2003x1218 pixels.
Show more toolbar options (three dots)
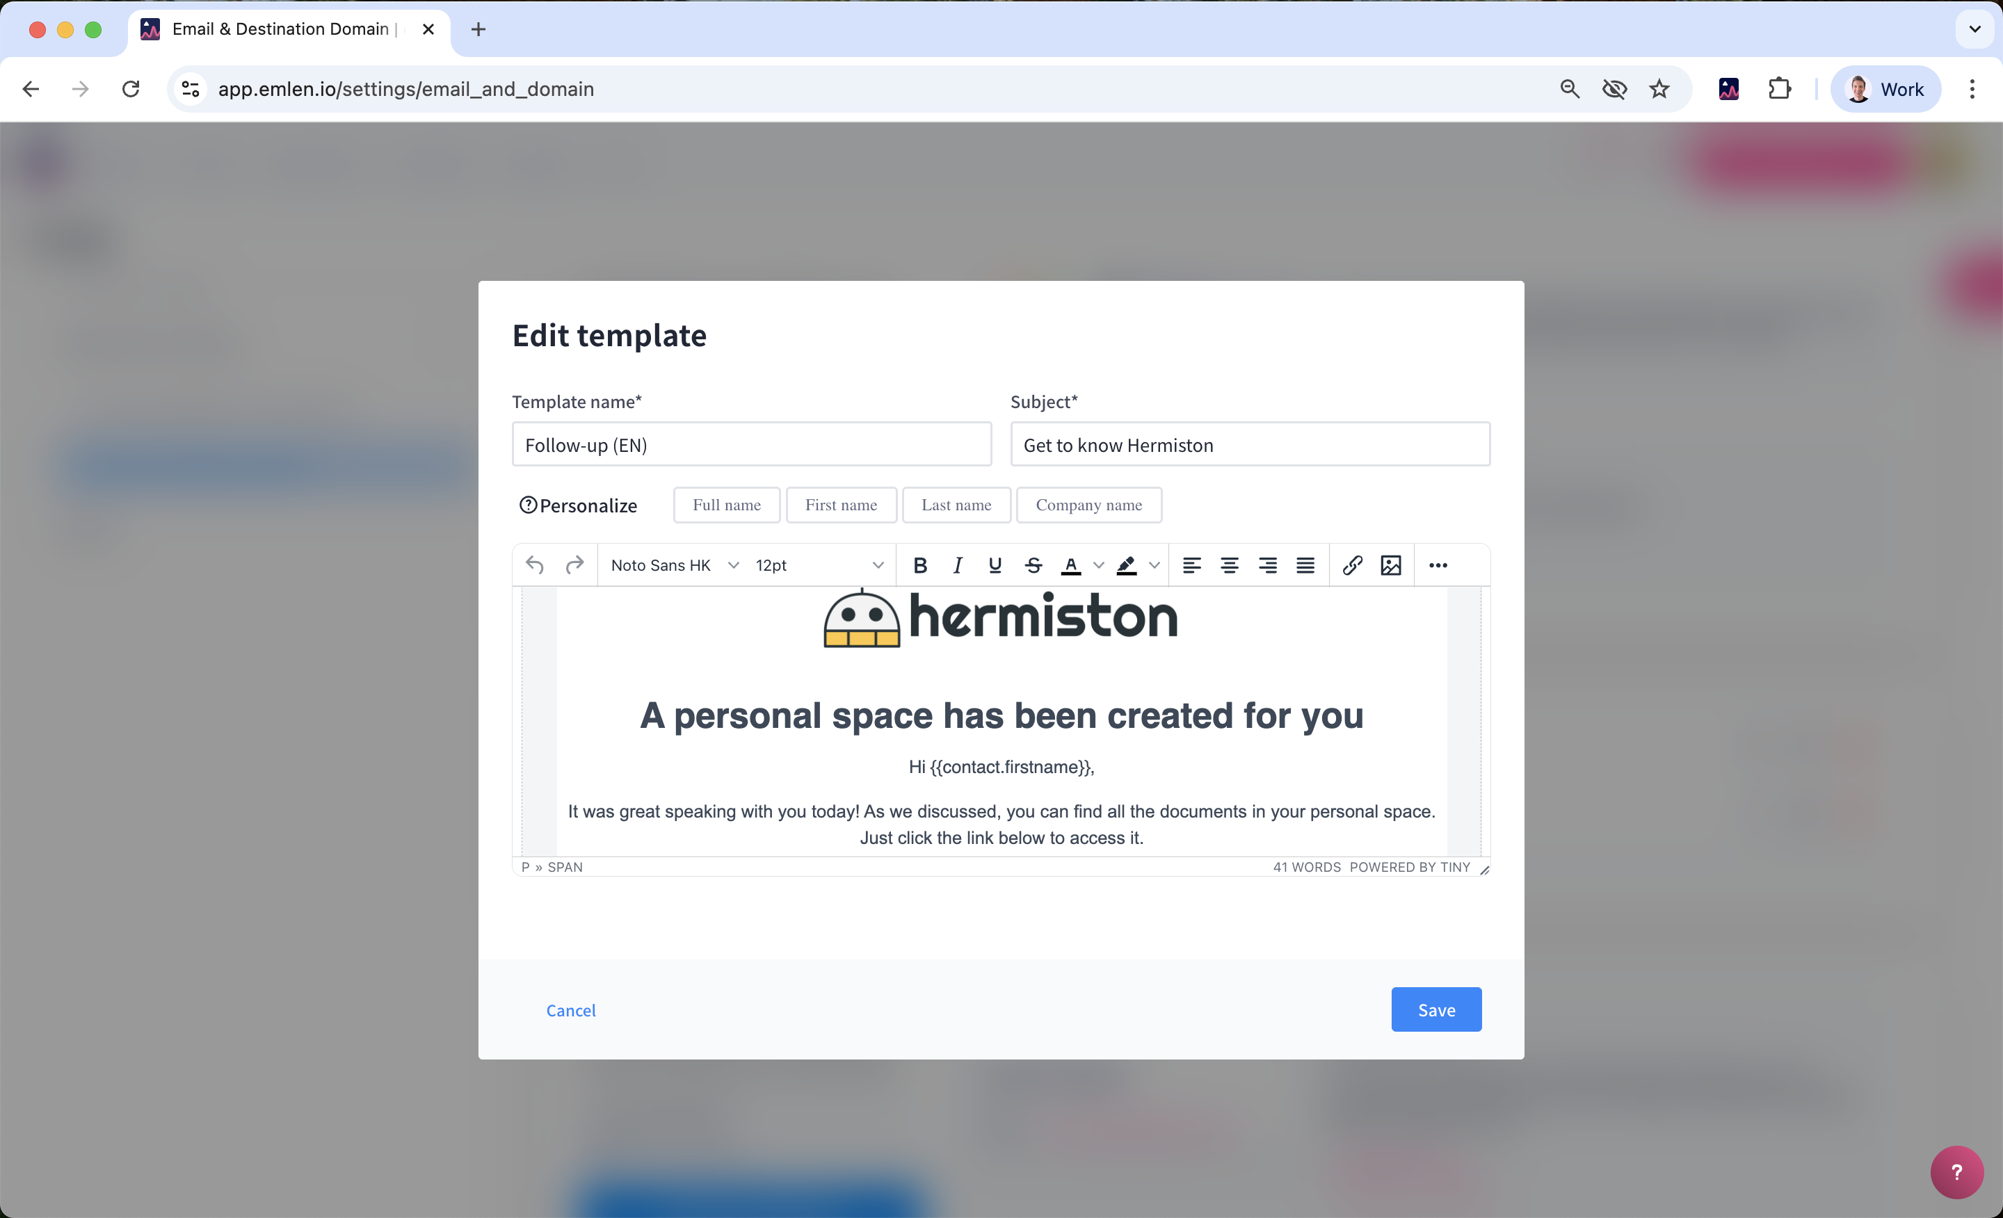(x=1437, y=565)
